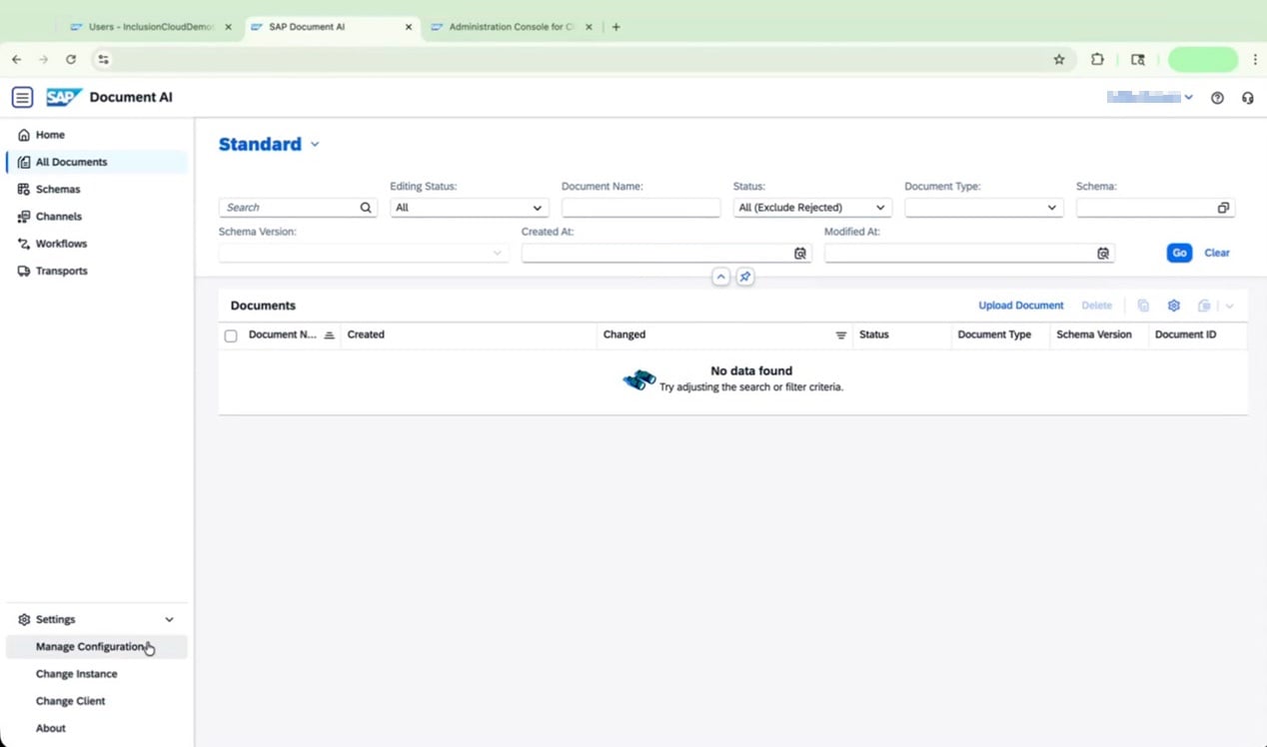
Task: Click the Go button
Action: tap(1179, 253)
